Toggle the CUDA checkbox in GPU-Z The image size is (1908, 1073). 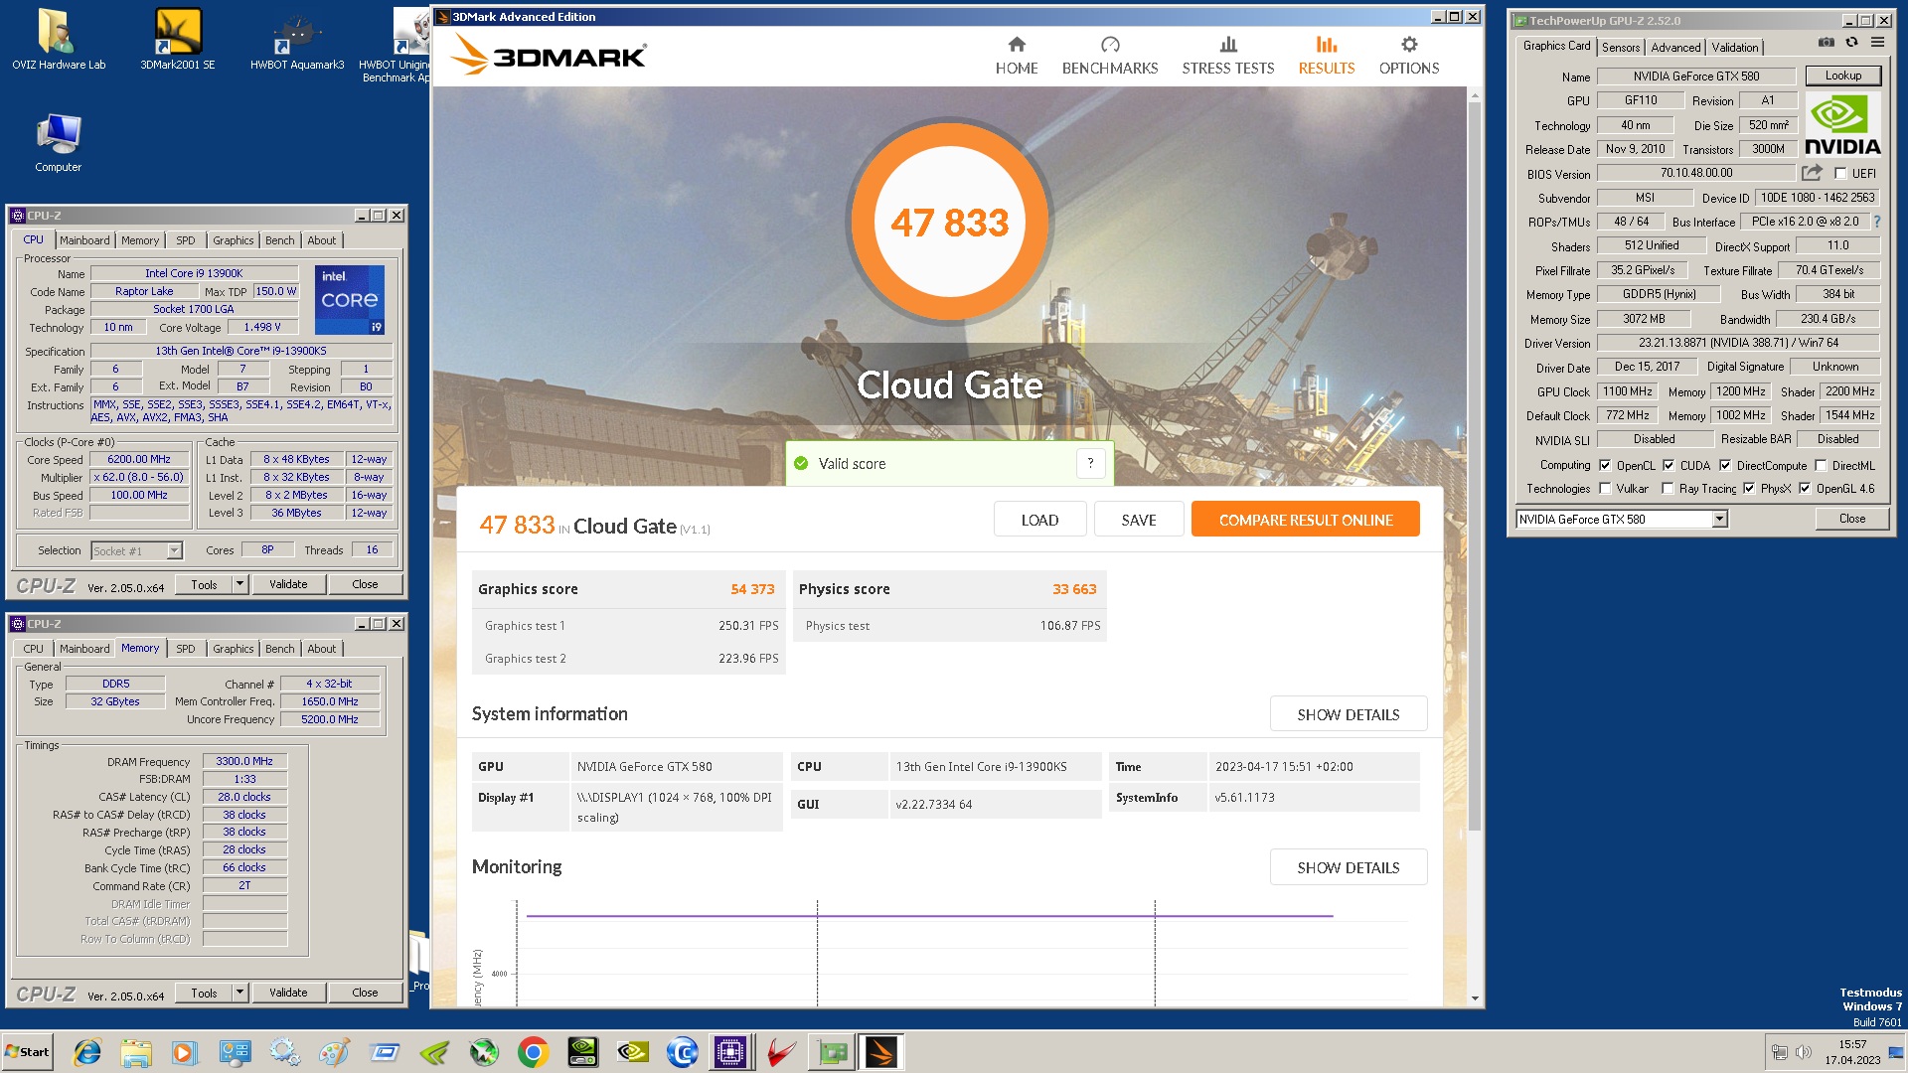(x=1669, y=465)
